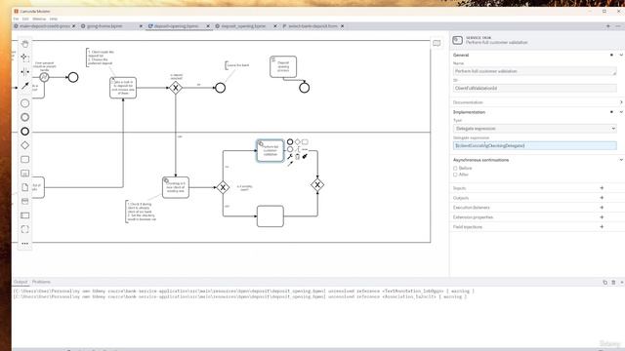Delete selected task with trash icon
The image size is (625, 351).
(x=297, y=156)
